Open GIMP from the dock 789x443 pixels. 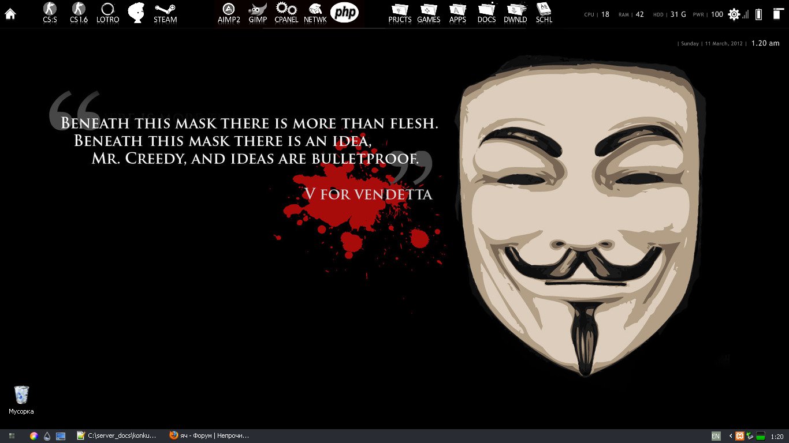[x=258, y=13]
